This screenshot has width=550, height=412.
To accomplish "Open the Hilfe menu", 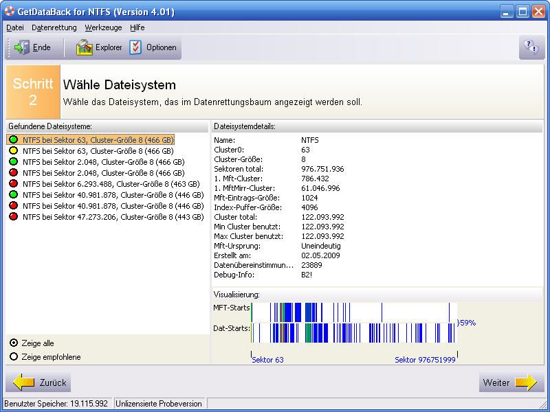I will click(137, 27).
